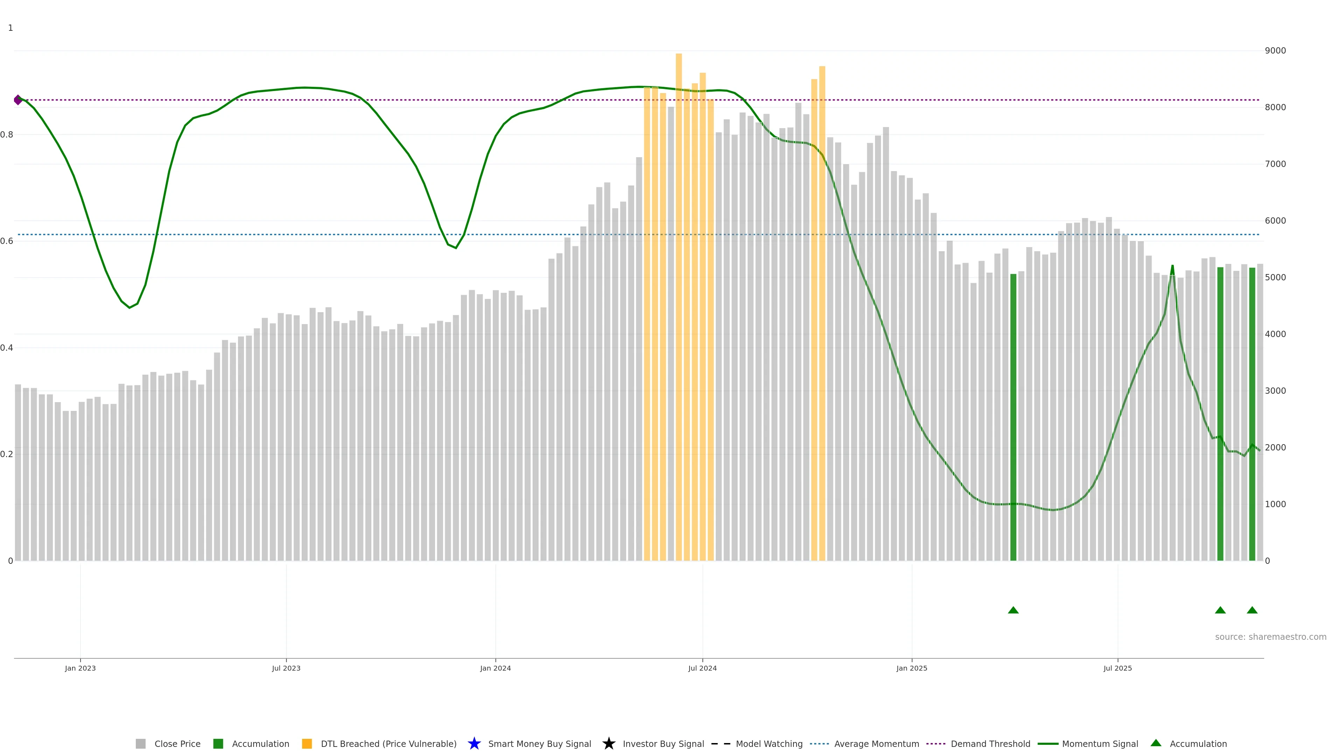
Task: Click the blue Smart Money Buy Signal star
Action: point(474,744)
